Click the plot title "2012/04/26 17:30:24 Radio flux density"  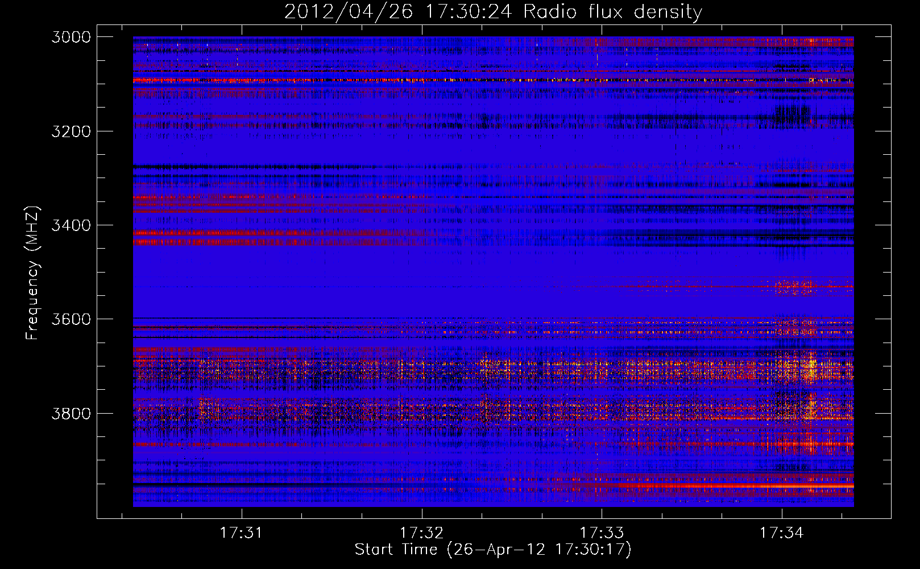(x=493, y=12)
